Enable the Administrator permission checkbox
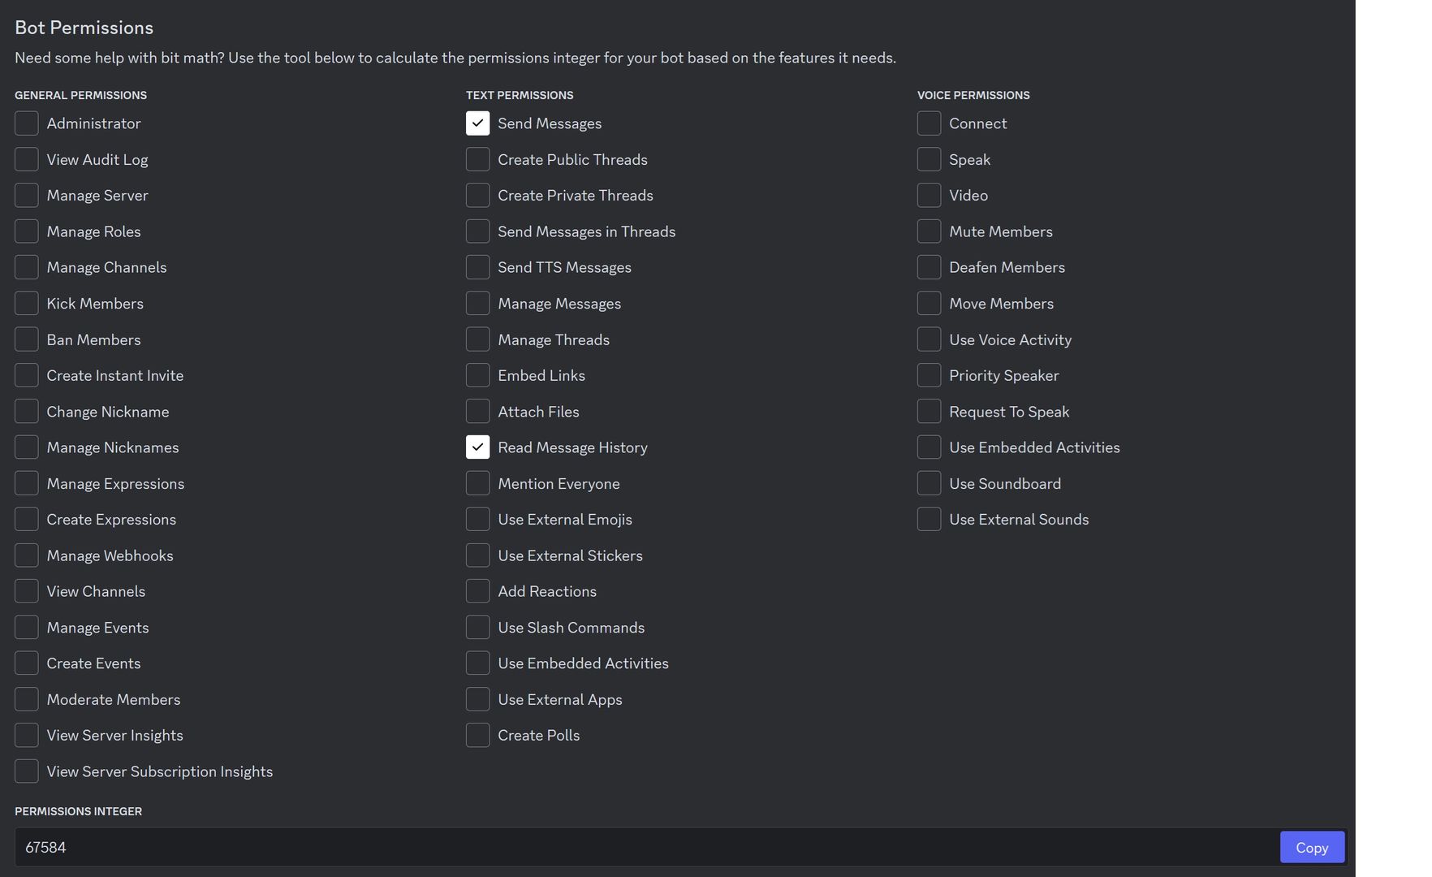Image resolution: width=1432 pixels, height=877 pixels. point(27,123)
